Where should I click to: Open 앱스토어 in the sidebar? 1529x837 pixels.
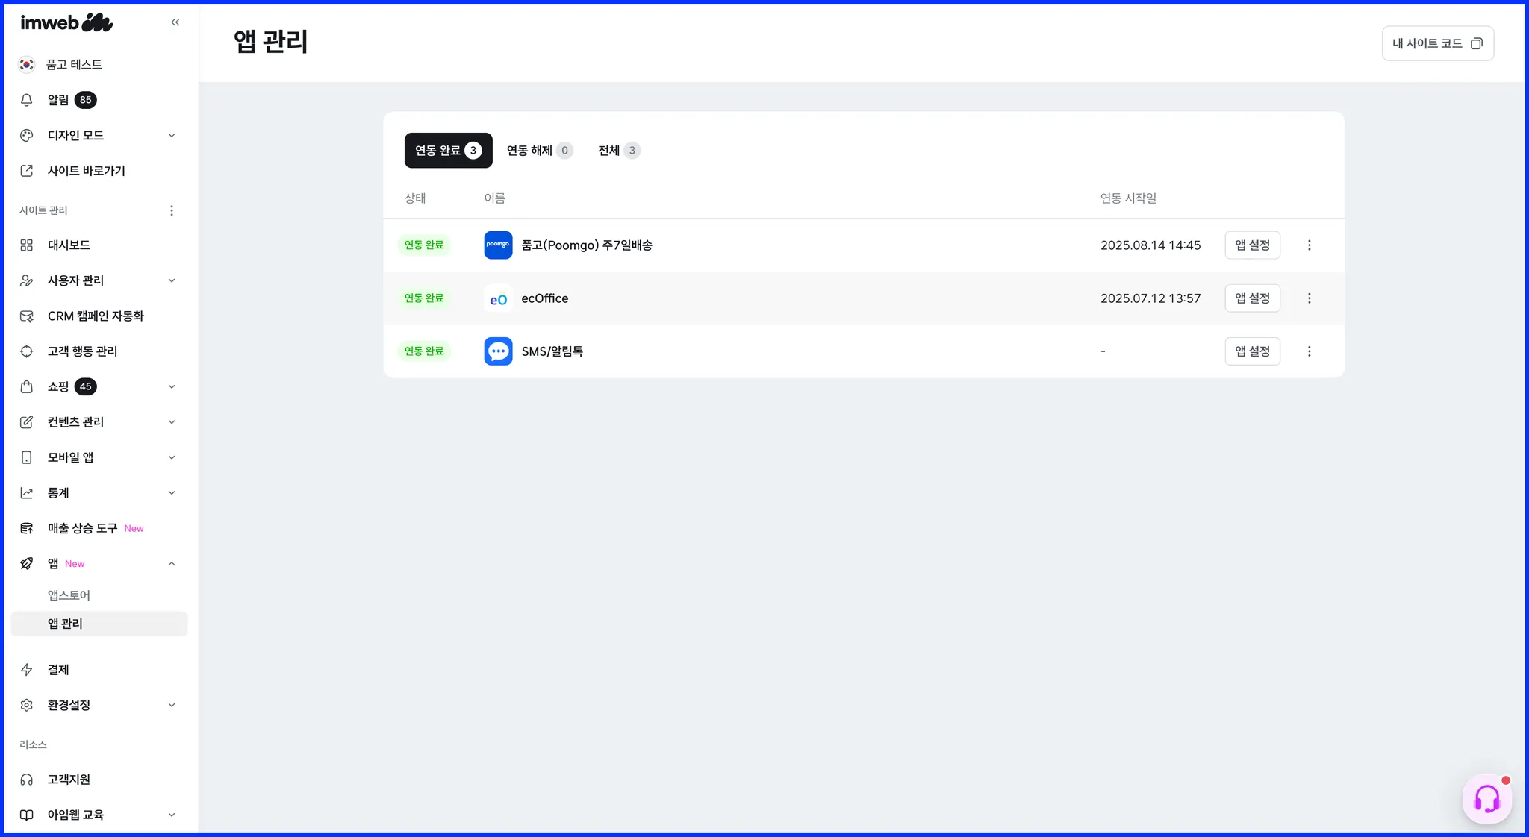pos(69,595)
